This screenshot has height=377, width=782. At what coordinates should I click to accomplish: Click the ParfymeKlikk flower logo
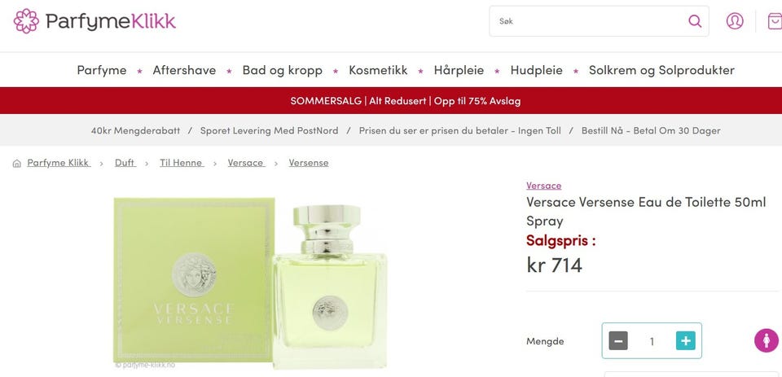point(26,21)
